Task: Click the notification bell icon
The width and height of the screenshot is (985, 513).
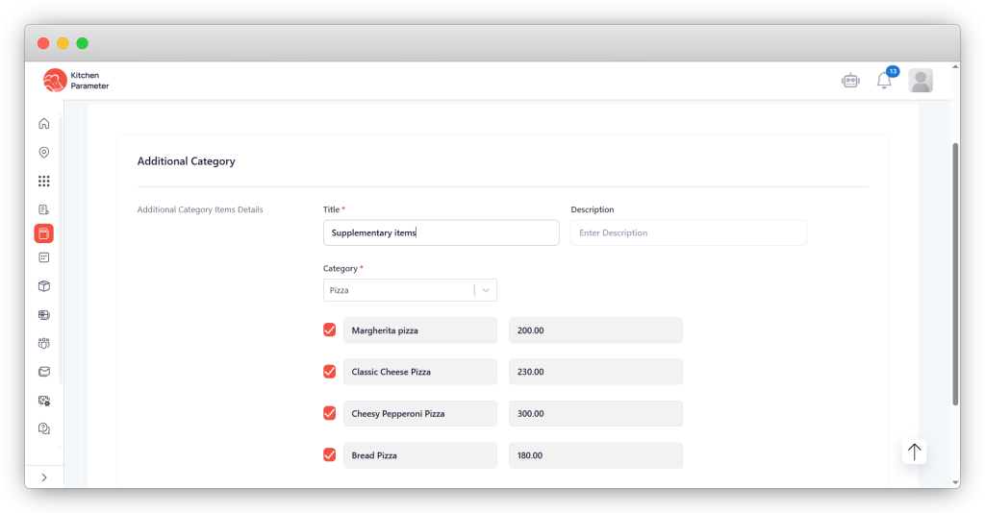Action: 884,81
